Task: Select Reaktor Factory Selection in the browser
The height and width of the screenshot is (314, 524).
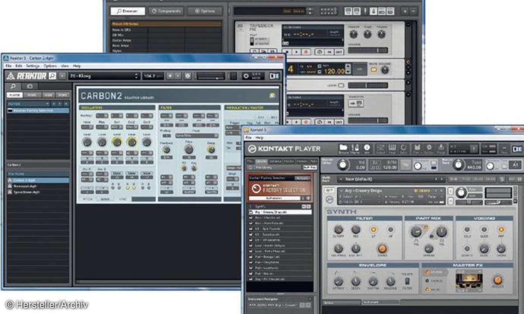Action: click(38, 111)
